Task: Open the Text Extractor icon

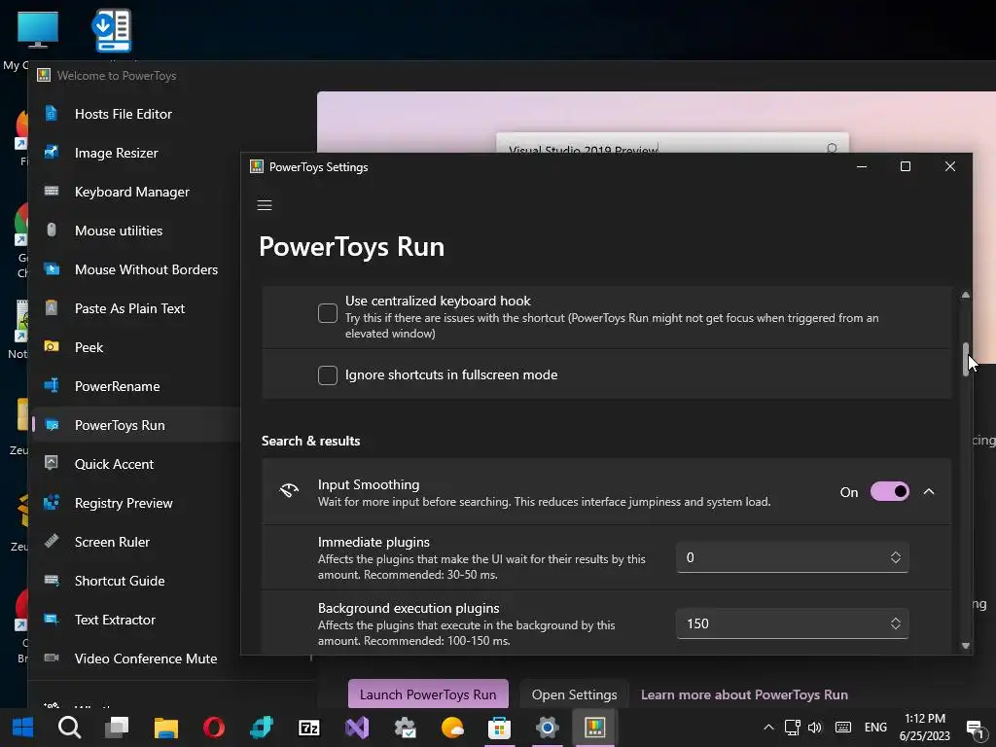Action: 52,619
